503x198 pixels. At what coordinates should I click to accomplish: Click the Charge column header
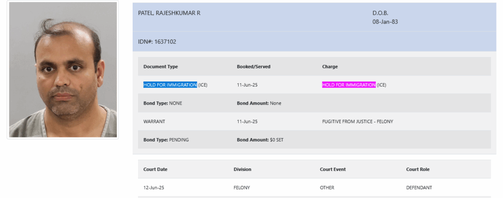tap(330, 67)
